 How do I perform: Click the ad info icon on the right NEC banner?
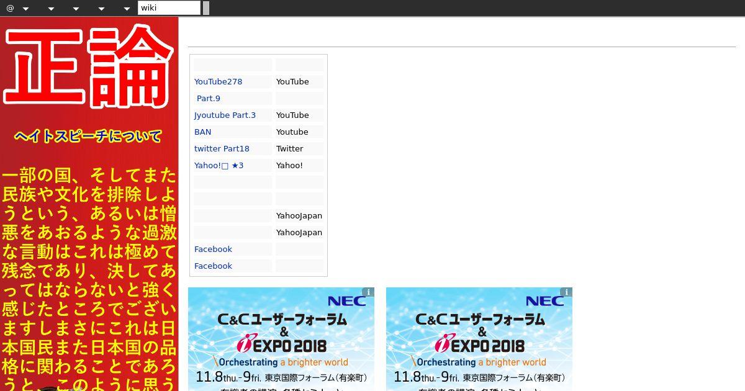[566, 292]
